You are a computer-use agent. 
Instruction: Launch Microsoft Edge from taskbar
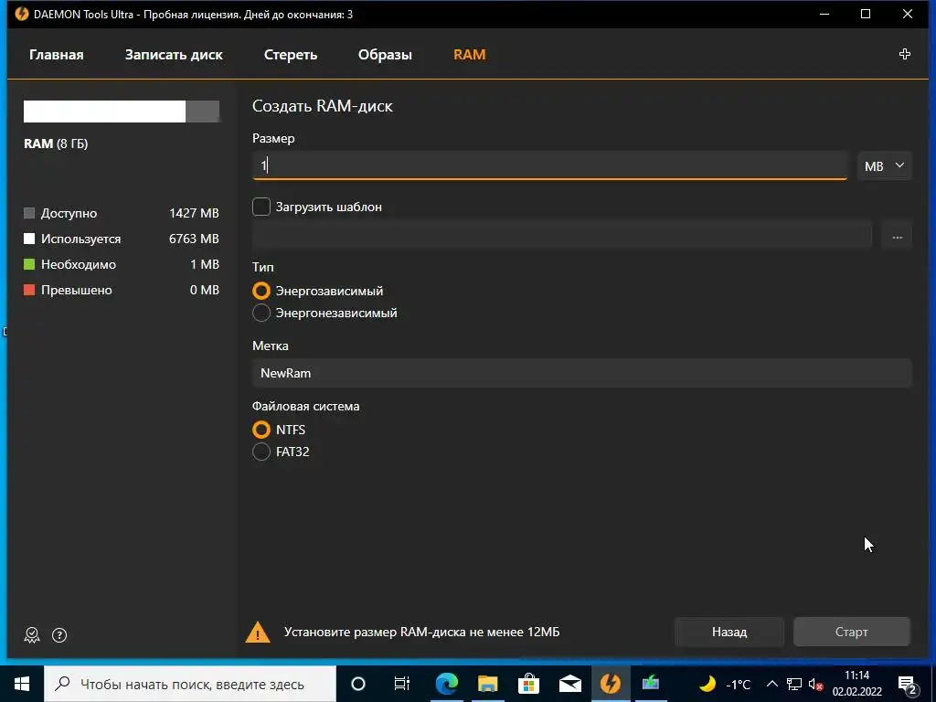pos(446,684)
